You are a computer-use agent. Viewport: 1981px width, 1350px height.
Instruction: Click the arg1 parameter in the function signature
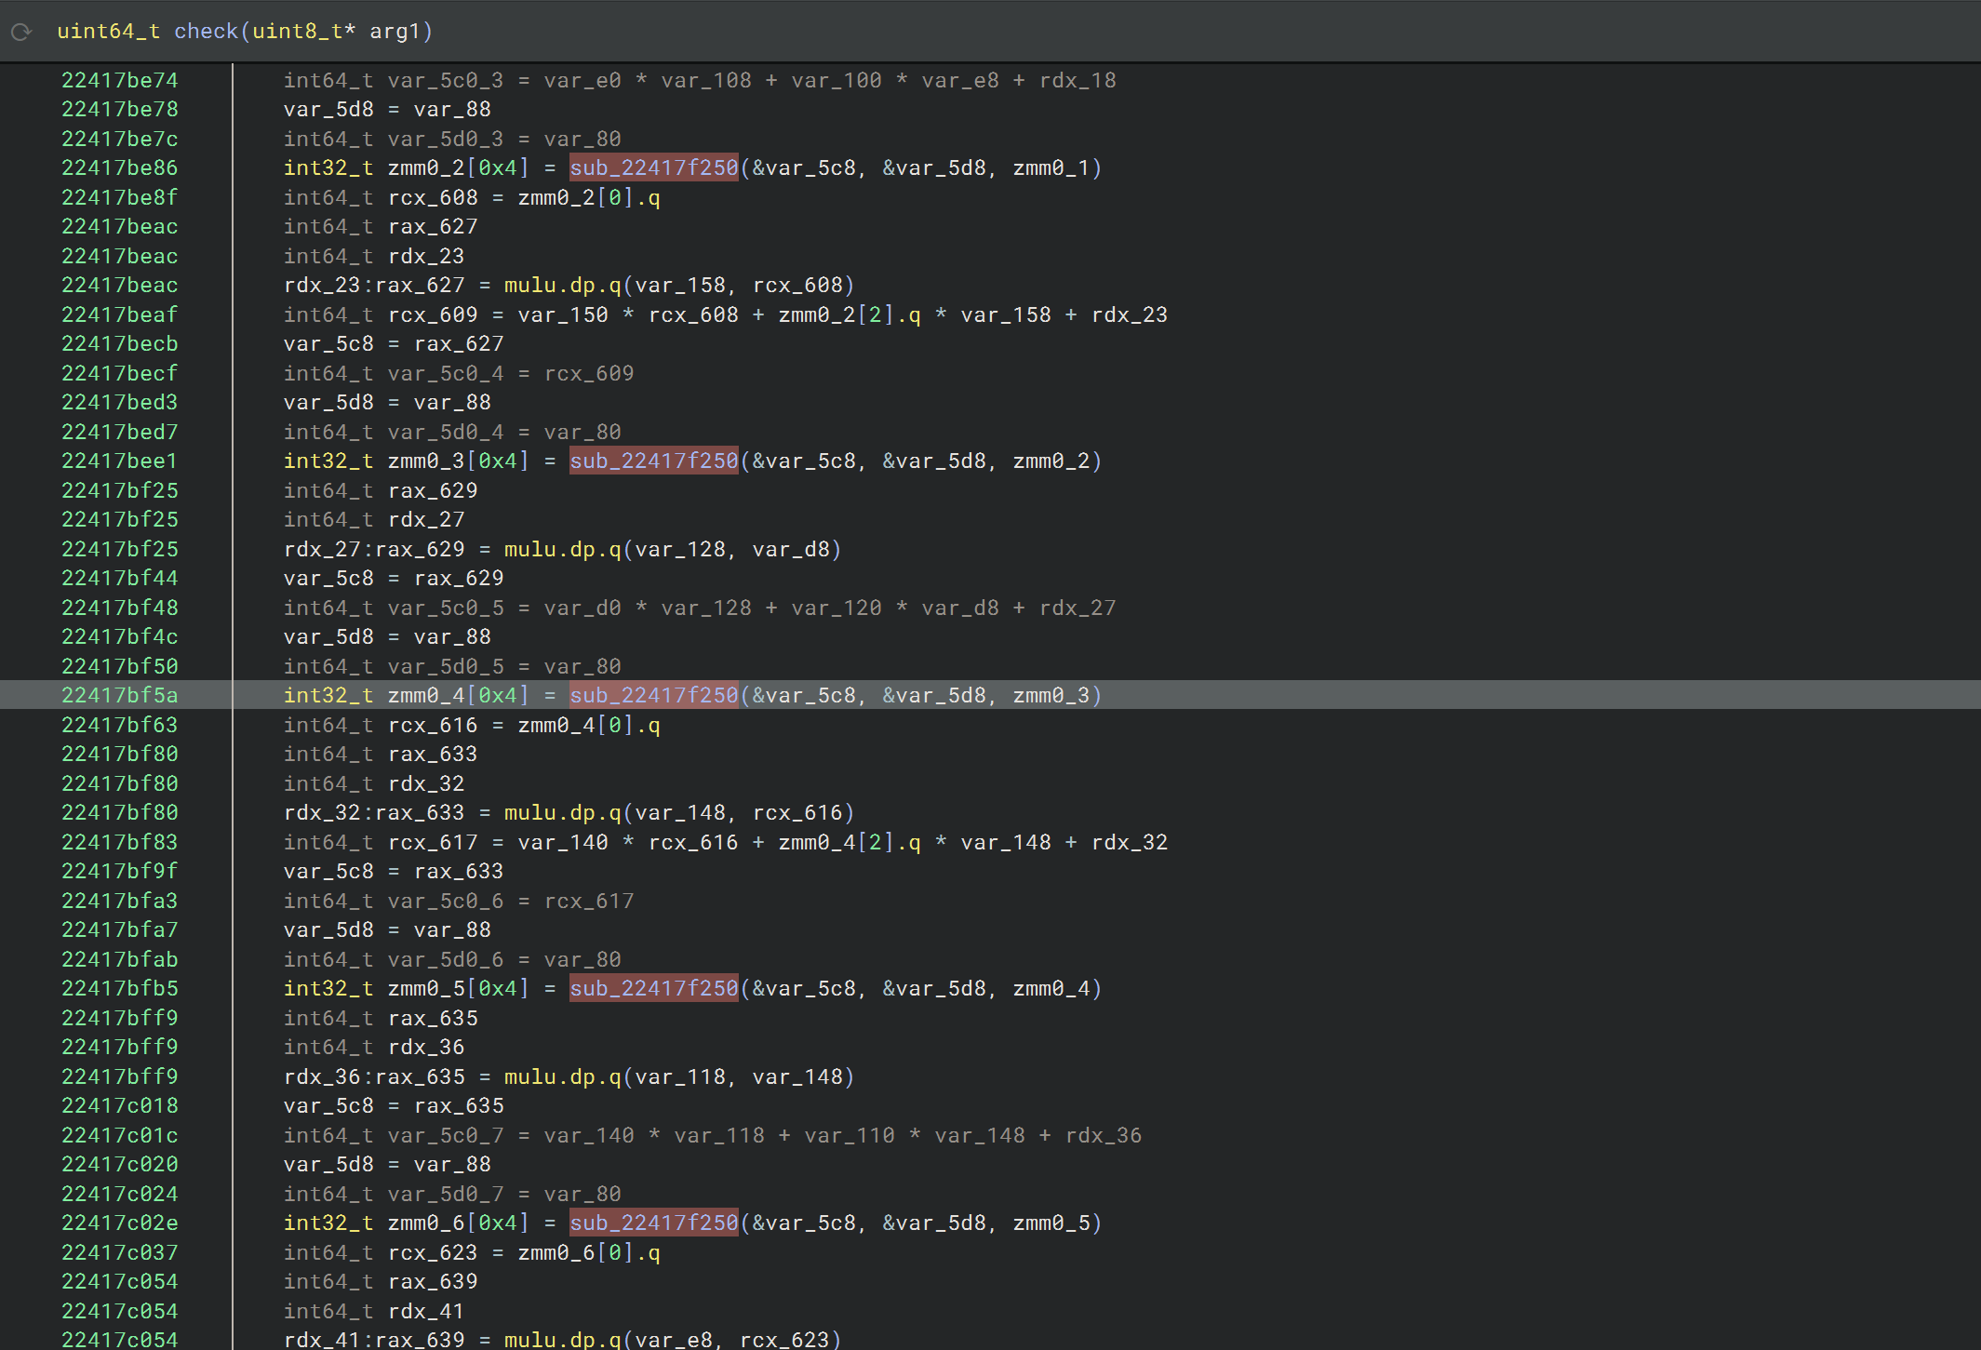(x=396, y=31)
